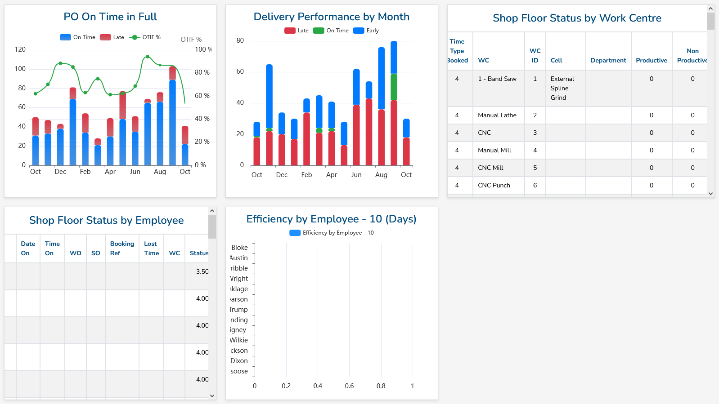719x404 pixels.
Task: Sort by WC ID column header
Action: [x=535, y=55]
